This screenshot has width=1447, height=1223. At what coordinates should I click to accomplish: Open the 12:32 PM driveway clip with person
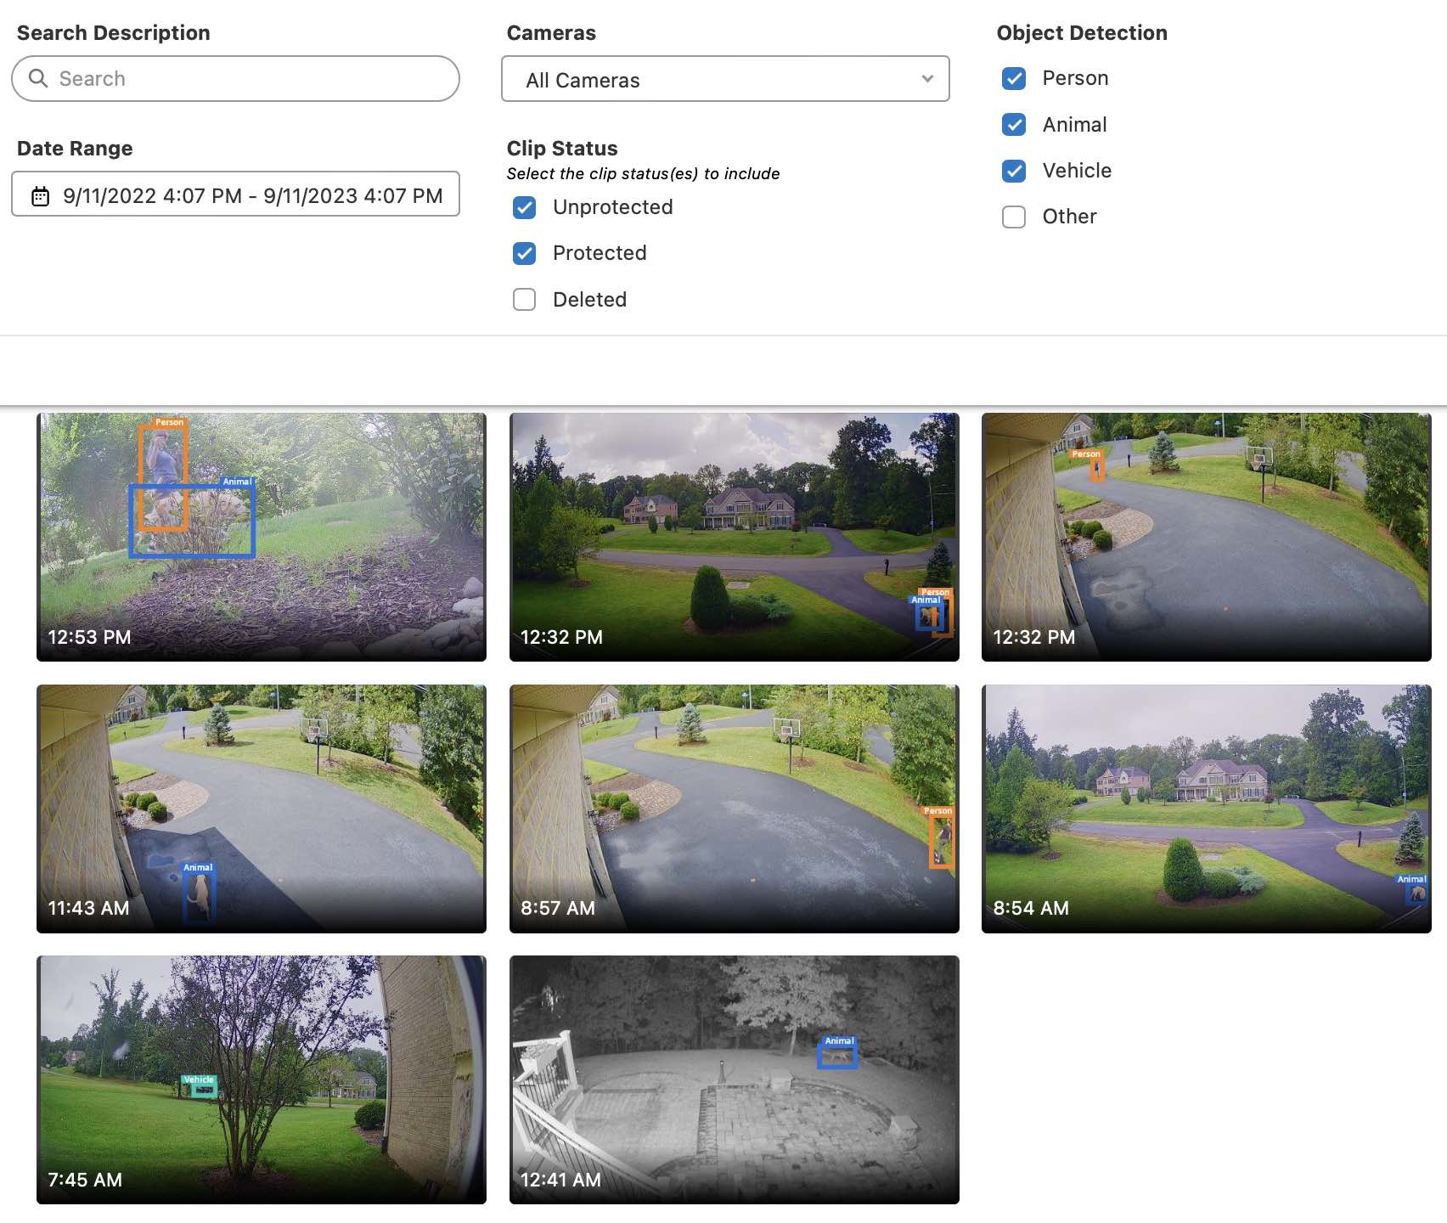[x=1206, y=537]
